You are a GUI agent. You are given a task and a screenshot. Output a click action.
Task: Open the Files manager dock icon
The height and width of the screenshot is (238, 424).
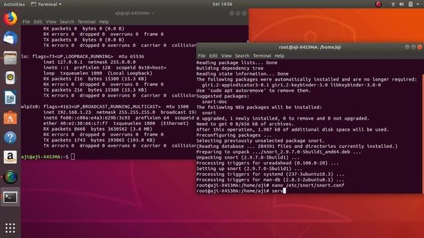pyautogui.click(x=11, y=58)
